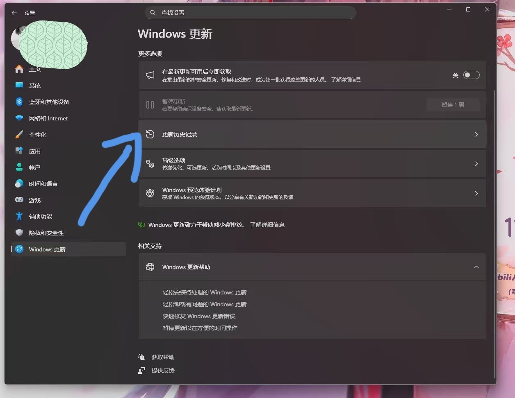This screenshot has width=515, height=398.
Task: Click the 高级选项 title text
Action: tap(174, 161)
